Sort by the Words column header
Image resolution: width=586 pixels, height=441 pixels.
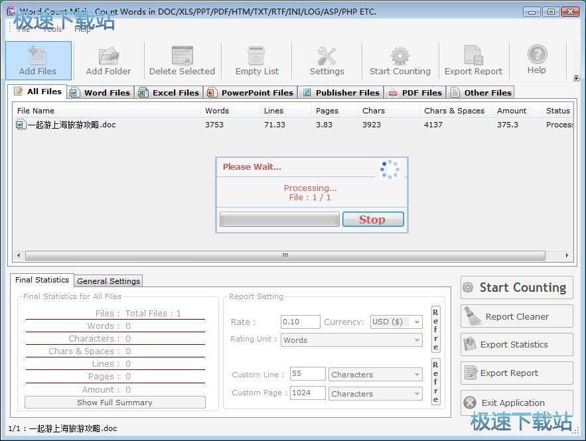tap(230, 111)
